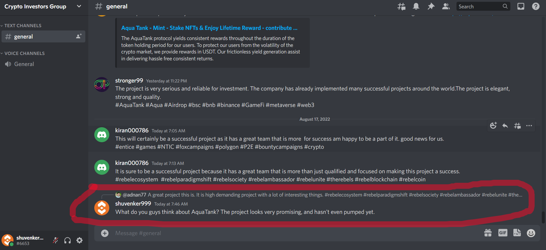Open notification settings bell icon
Viewport: 546px width, 250px height.
tap(416, 6)
